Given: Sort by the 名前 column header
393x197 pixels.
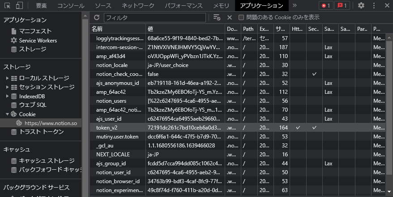Looking at the screenshot, I should point(118,29).
